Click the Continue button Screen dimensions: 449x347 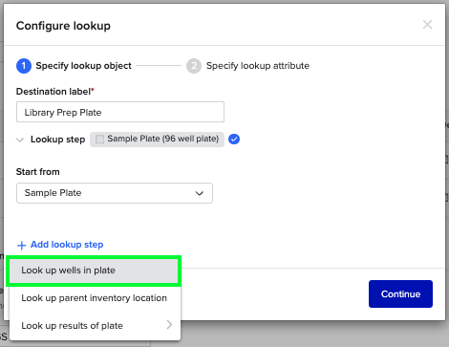pos(400,293)
